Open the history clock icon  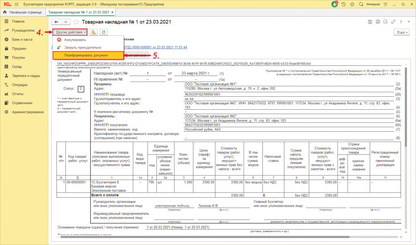pyautogui.click(x=344, y=4)
